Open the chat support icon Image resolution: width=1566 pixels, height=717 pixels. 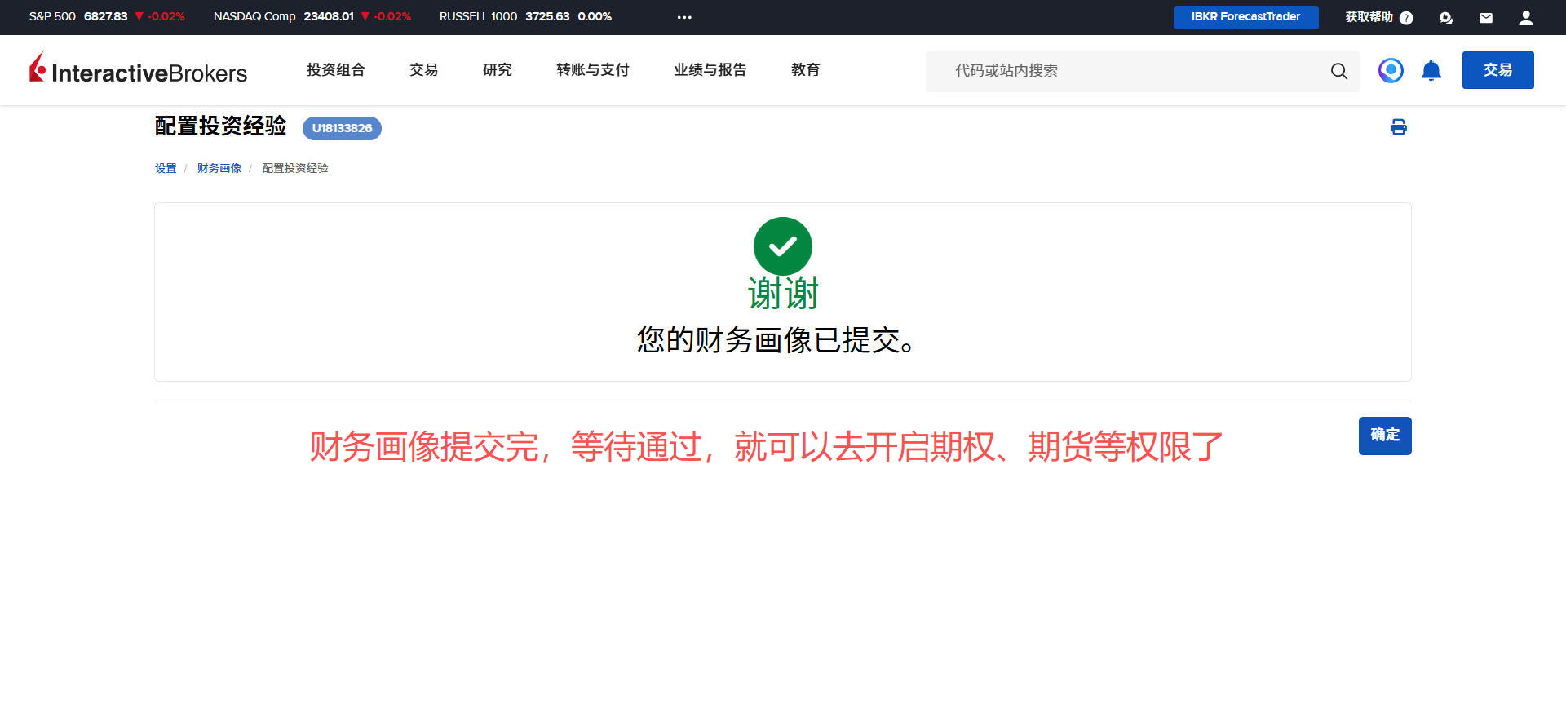1445,18
